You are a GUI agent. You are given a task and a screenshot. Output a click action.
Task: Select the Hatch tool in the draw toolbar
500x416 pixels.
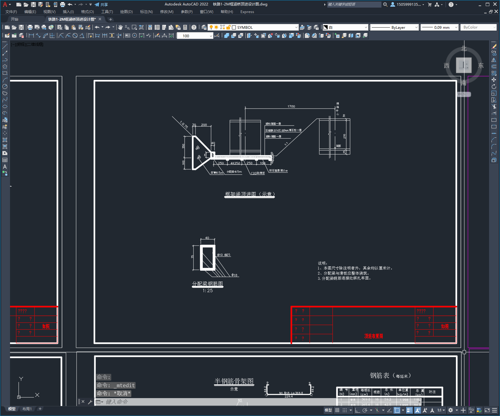coord(5,140)
